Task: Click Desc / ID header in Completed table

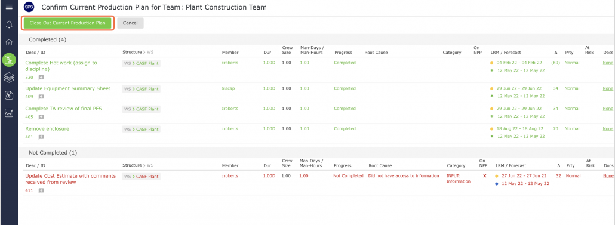Action: 36,52
